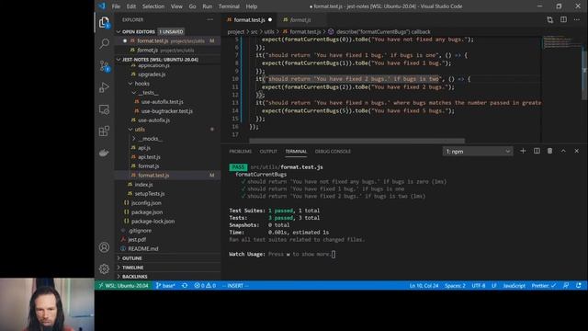This screenshot has height=331, width=588.
Task: Create a new terminal with plus icon
Action: [x=523, y=151]
